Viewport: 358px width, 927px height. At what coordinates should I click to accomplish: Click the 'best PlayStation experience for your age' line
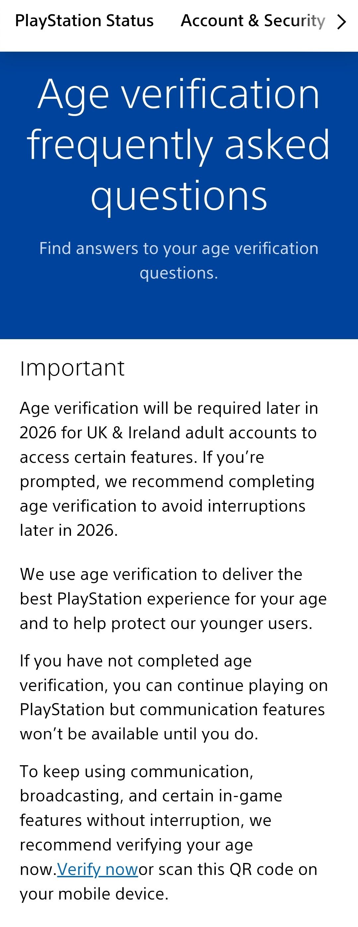tap(173, 599)
